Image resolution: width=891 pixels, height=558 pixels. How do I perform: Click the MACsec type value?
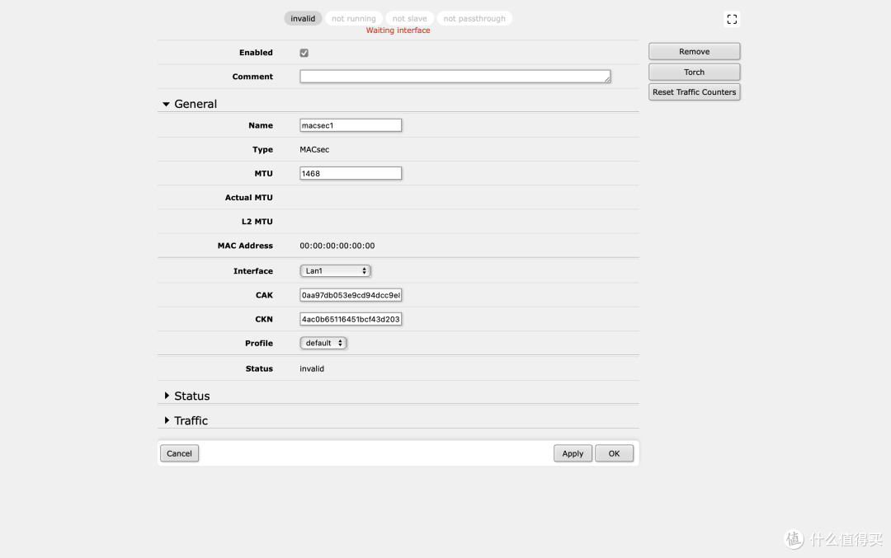(x=314, y=150)
